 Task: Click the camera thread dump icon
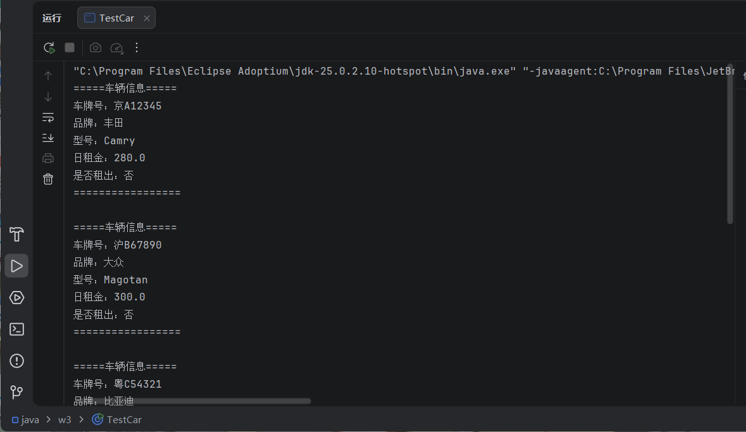[x=95, y=47]
